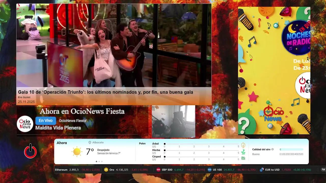Click Albacete city name
Screen dimensions: 326x183
98,143
